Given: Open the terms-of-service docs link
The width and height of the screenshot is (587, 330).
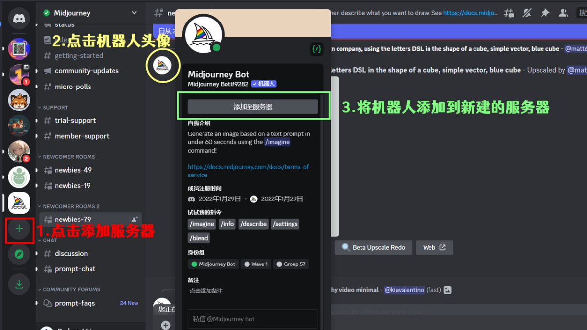Looking at the screenshot, I should (249, 171).
